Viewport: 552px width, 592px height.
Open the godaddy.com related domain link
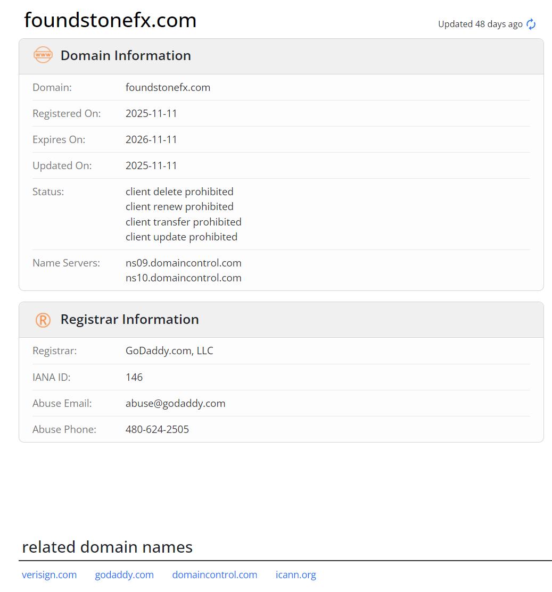(x=125, y=574)
